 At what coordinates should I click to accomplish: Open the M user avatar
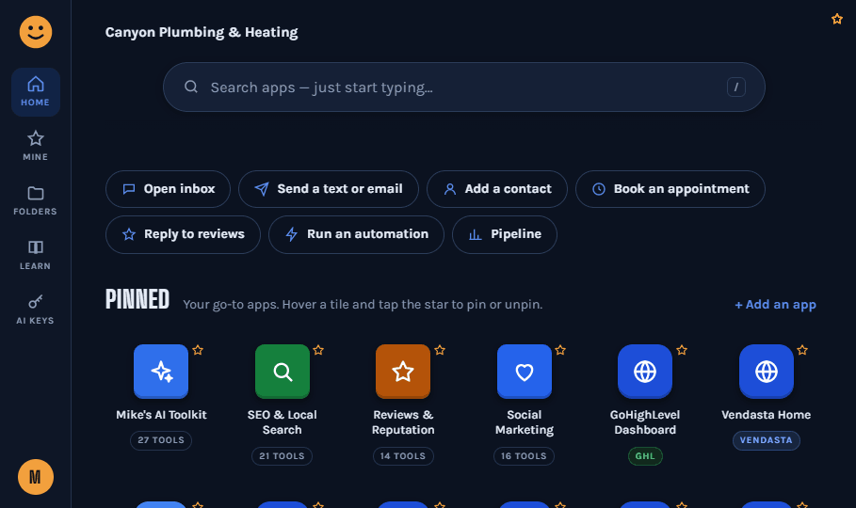pyautogui.click(x=36, y=477)
